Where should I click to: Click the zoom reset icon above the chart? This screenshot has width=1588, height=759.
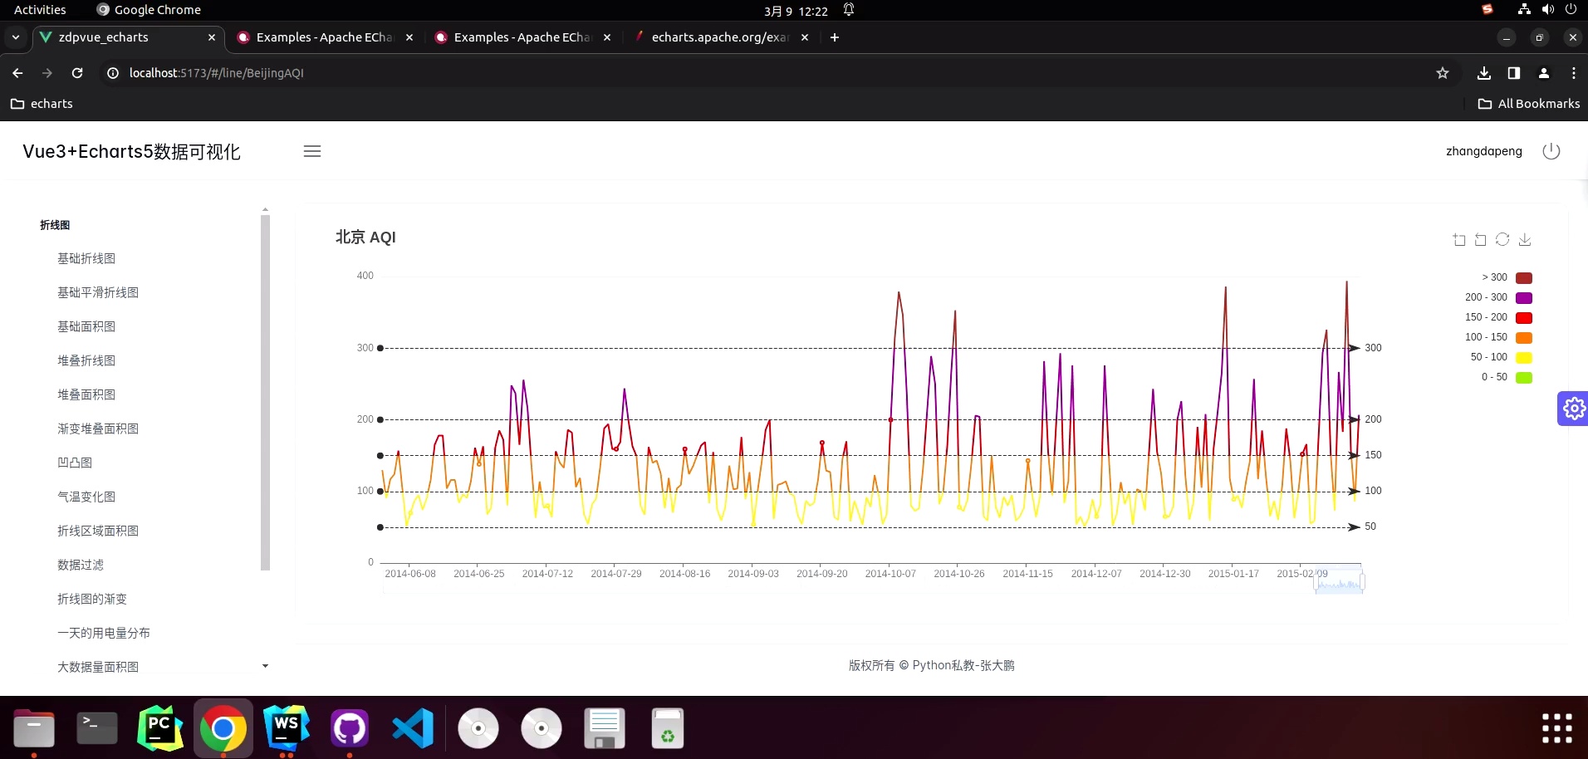coord(1479,239)
